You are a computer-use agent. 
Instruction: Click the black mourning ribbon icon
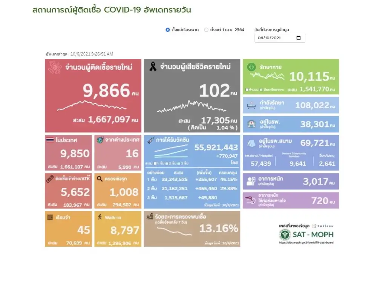click(153, 67)
